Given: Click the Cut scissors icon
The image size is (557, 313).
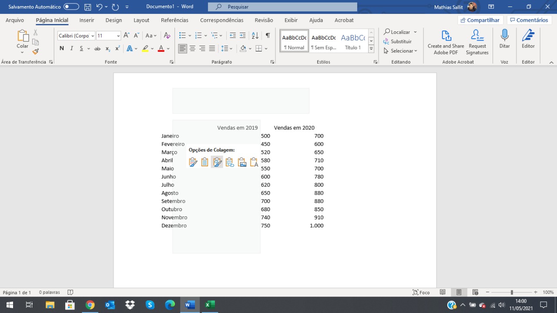Looking at the screenshot, I should [x=36, y=33].
